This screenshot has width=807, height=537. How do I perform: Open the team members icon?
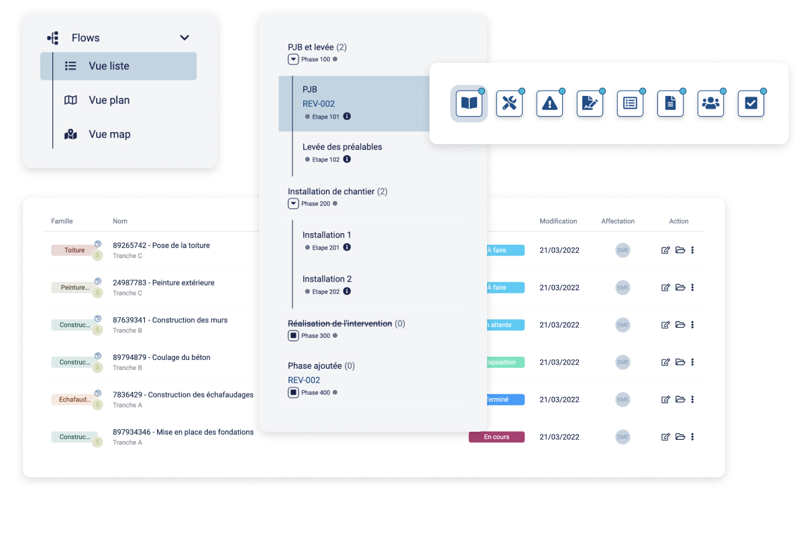pyautogui.click(x=710, y=103)
